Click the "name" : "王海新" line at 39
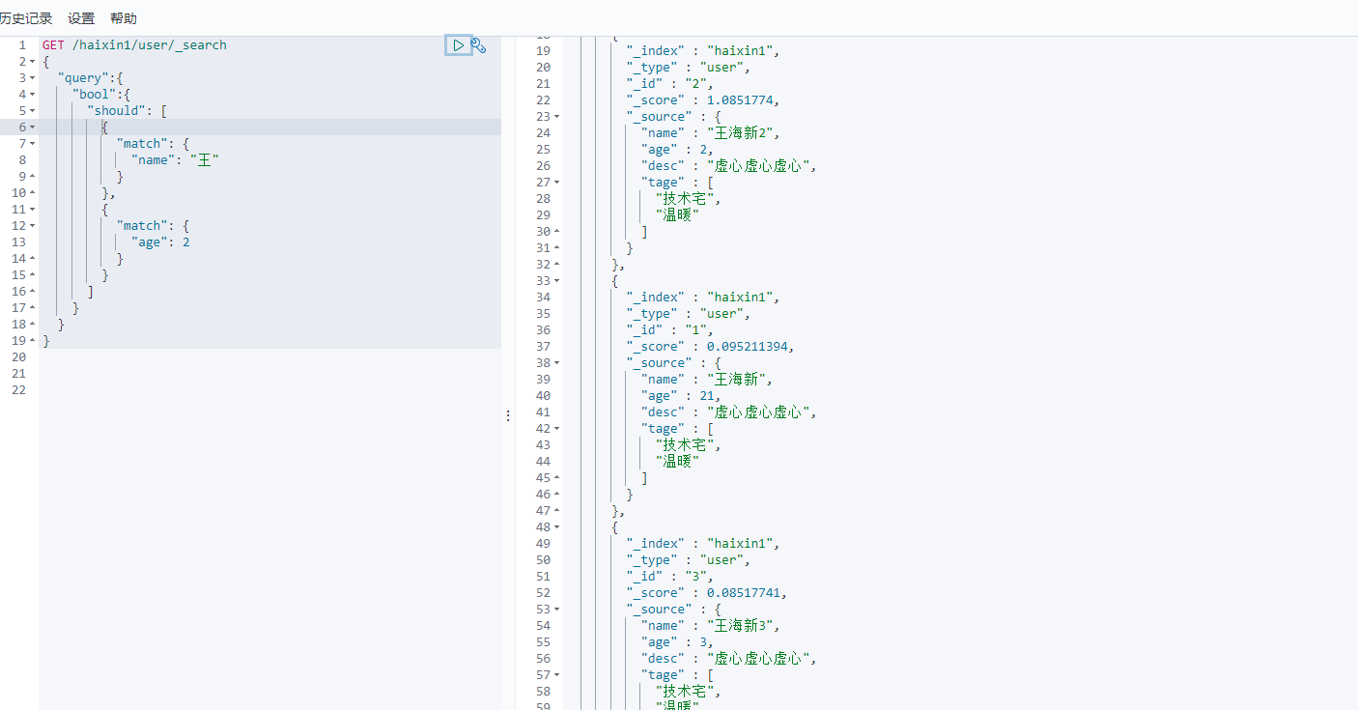 706,380
